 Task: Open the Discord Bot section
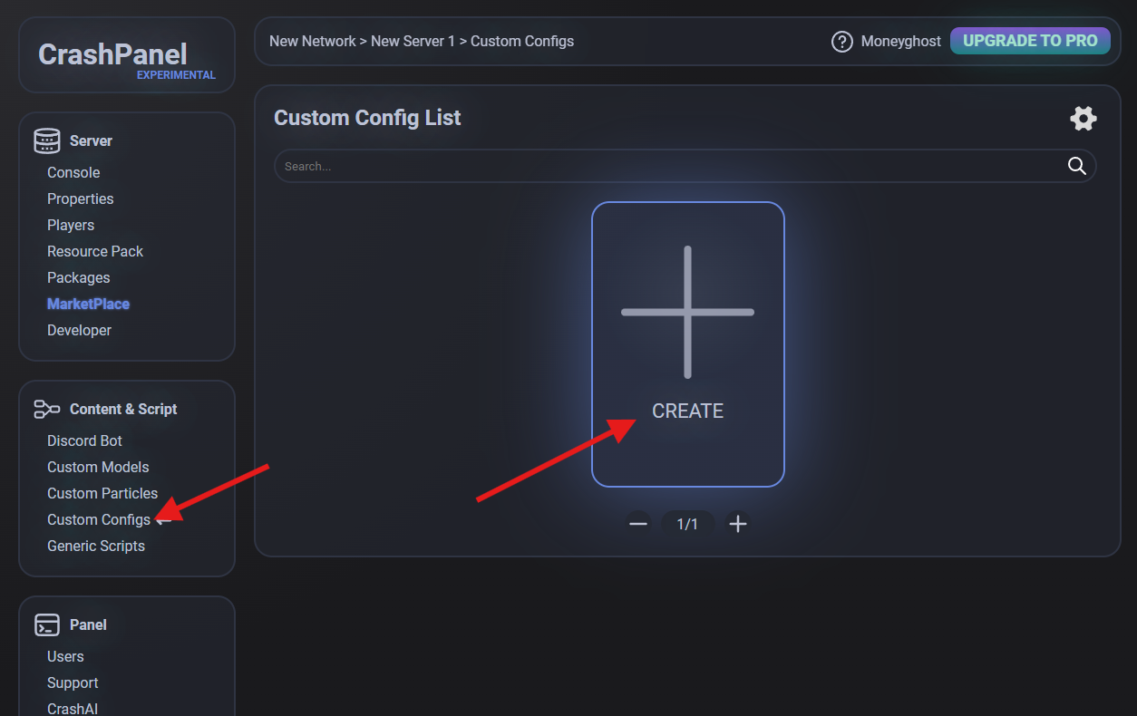[x=84, y=440]
